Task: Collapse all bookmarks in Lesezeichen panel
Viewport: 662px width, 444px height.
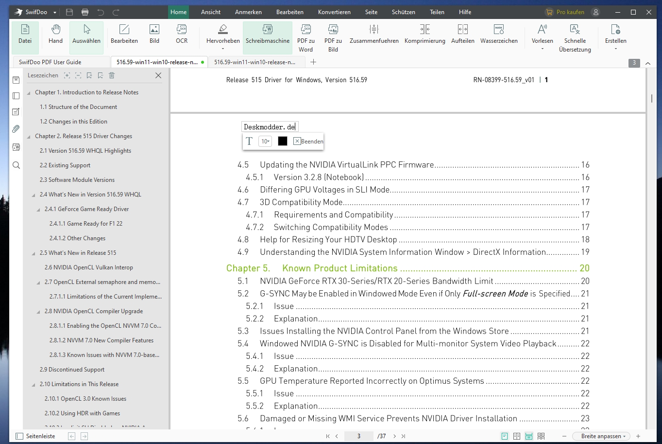Action: point(78,75)
